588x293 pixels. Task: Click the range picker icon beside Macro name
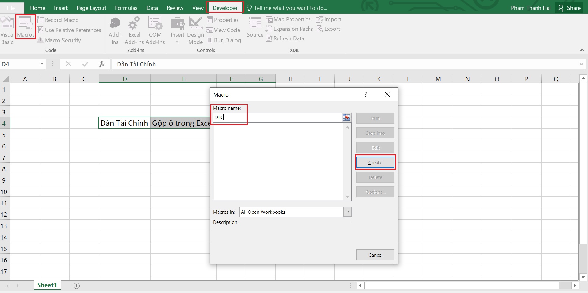coord(346,117)
